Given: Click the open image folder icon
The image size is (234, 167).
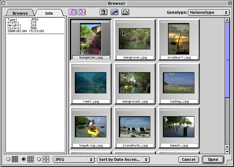Looking at the screenshot, I should [x=114, y=12].
